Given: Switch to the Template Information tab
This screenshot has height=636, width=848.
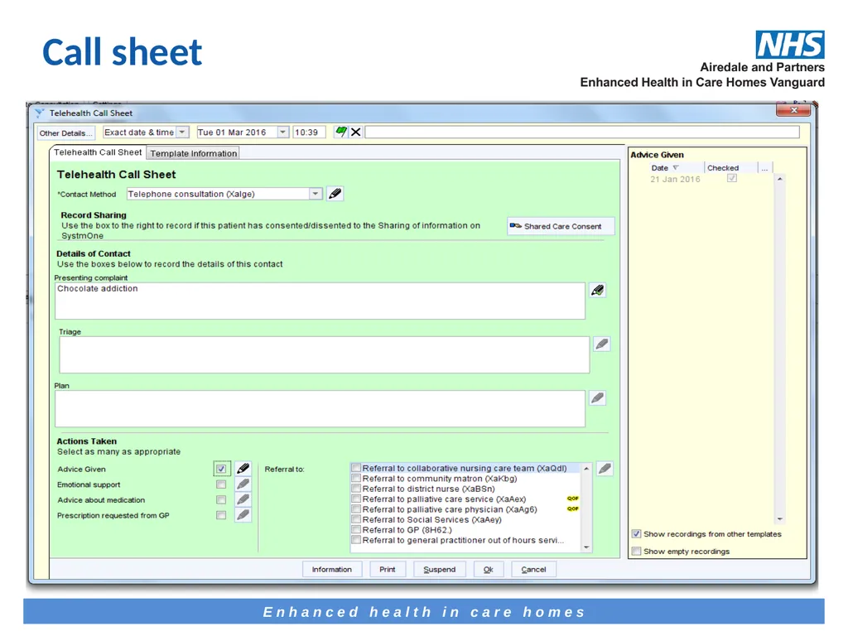Looking at the screenshot, I should 194,153.
